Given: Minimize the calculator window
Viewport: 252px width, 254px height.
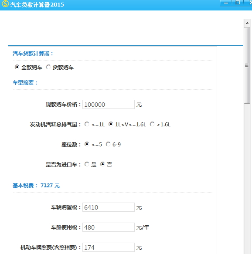Looking at the screenshot, I should coord(226,3).
